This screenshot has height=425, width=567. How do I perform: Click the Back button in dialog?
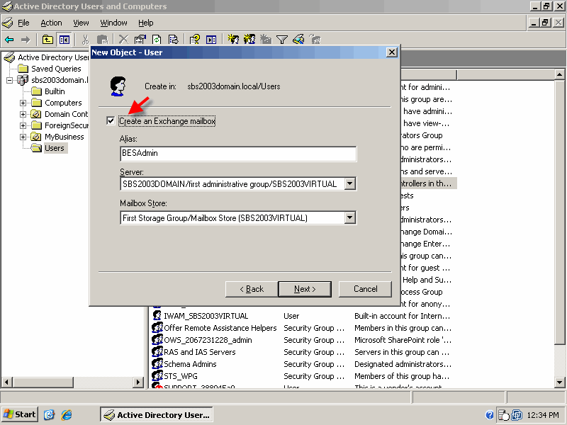click(252, 289)
